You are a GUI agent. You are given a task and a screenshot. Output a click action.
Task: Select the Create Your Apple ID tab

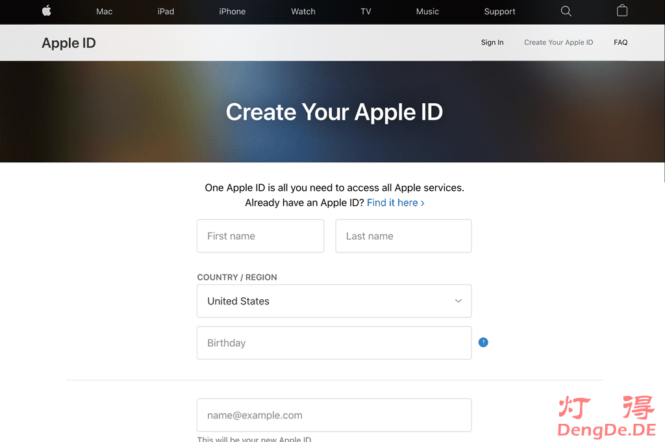pos(558,42)
